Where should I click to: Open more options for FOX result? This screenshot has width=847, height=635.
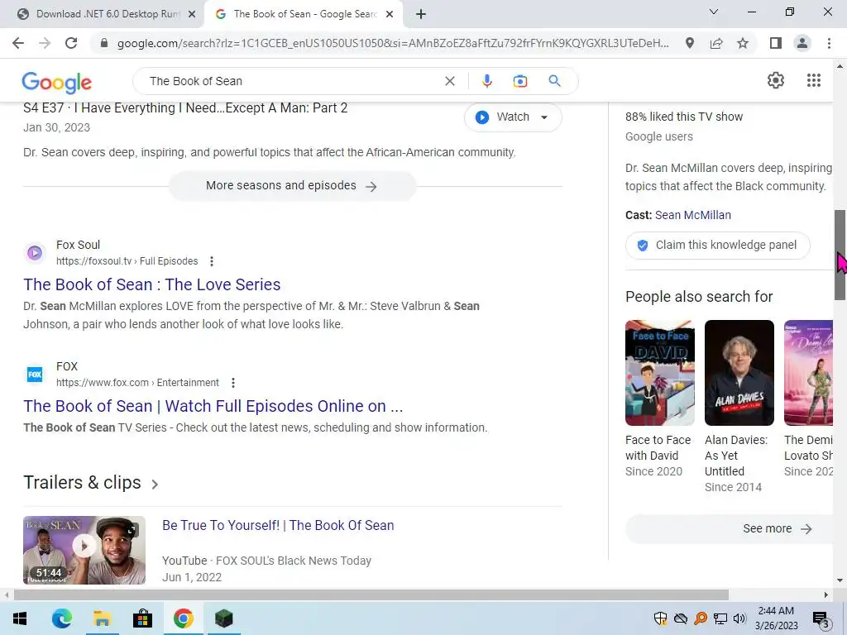[232, 383]
